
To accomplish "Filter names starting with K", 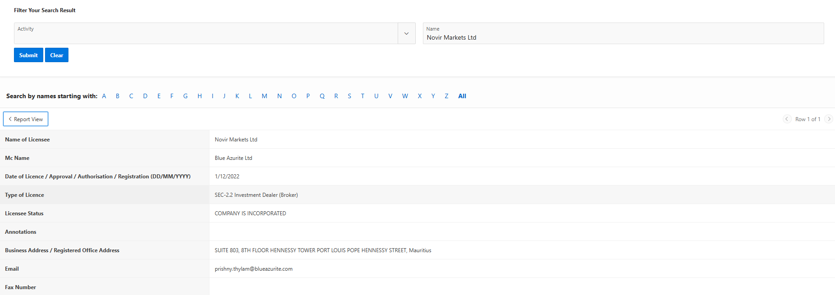I will (237, 96).
